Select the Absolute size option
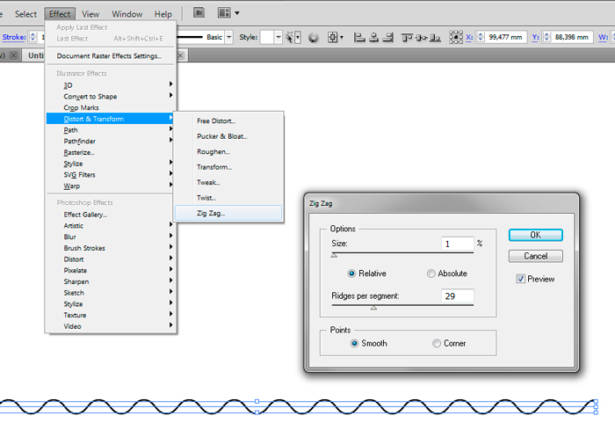The image size is (615, 445). [430, 274]
